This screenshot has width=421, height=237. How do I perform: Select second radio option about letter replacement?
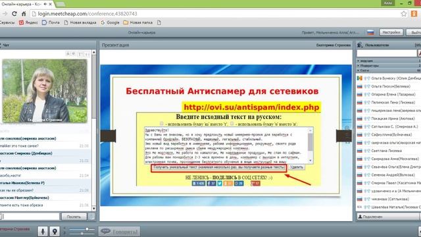[x=232, y=123]
